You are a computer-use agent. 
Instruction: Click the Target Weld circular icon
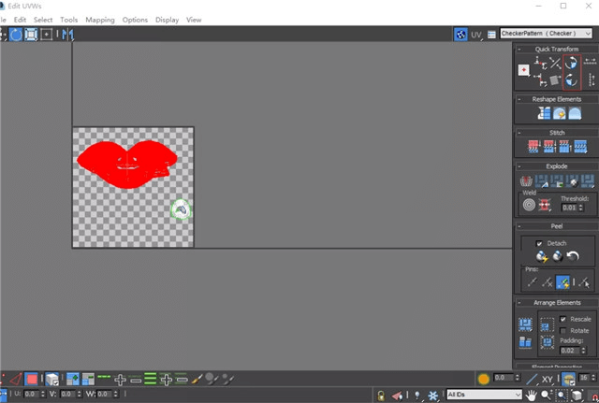click(529, 205)
